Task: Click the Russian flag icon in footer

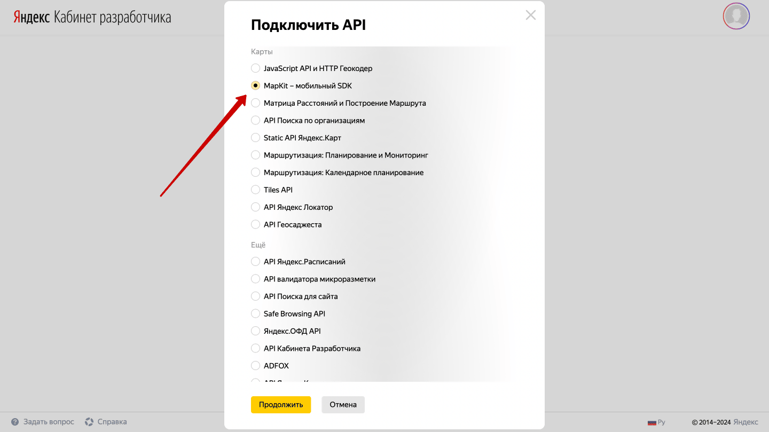Action: (652, 422)
